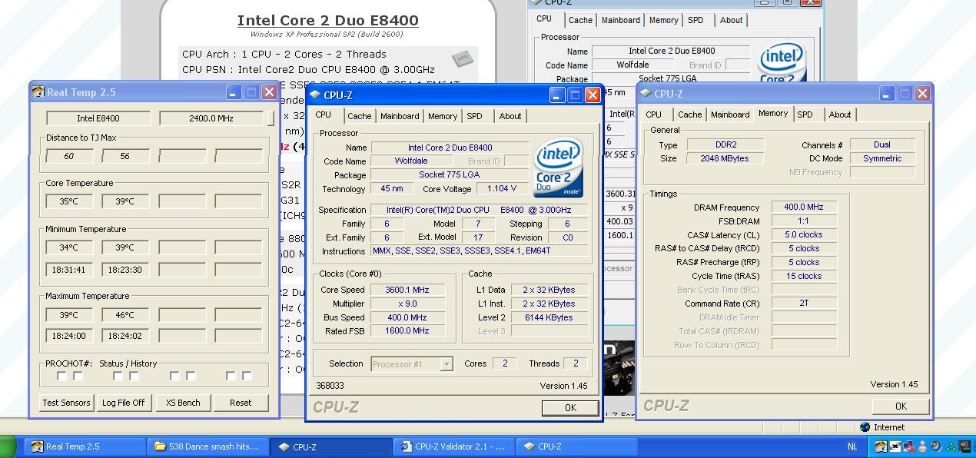Switch to Real Temp 2.5 taskbar item
The height and width of the screenshot is (458, 976).
[85, 446]
